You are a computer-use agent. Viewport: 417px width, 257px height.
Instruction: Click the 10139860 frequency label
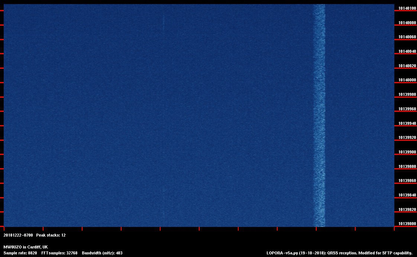pos(407,181)
